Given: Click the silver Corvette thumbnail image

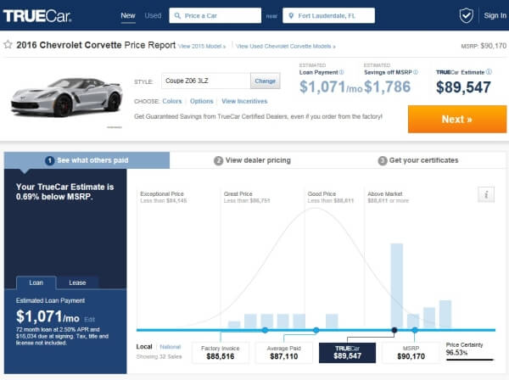Looking at the screenshot, I should [66, 98].
